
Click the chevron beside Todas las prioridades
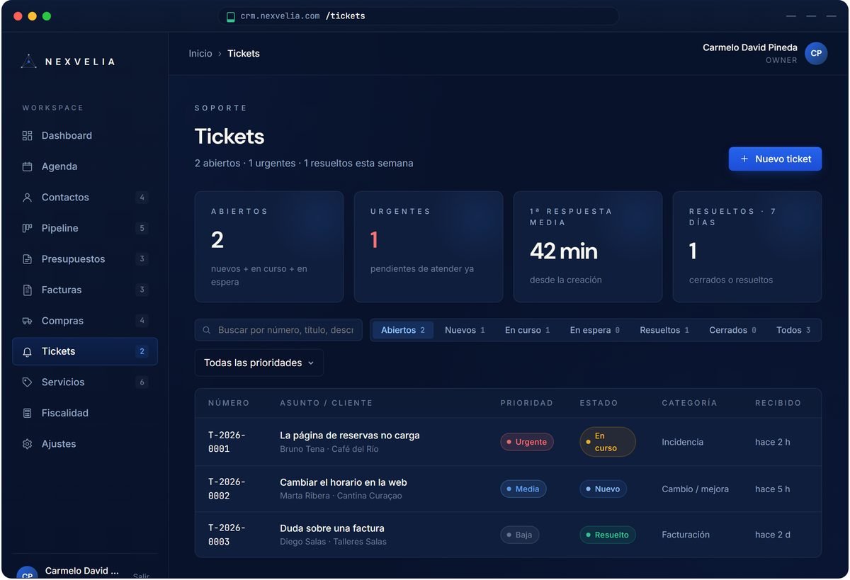click(310, 363)
